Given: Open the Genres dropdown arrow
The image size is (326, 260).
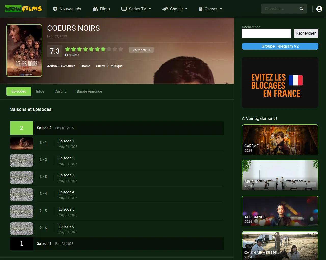Looking at the screenshot, I should pos(221,9).
